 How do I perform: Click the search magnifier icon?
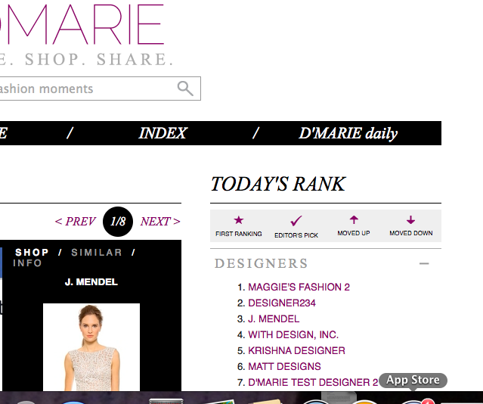185,89
